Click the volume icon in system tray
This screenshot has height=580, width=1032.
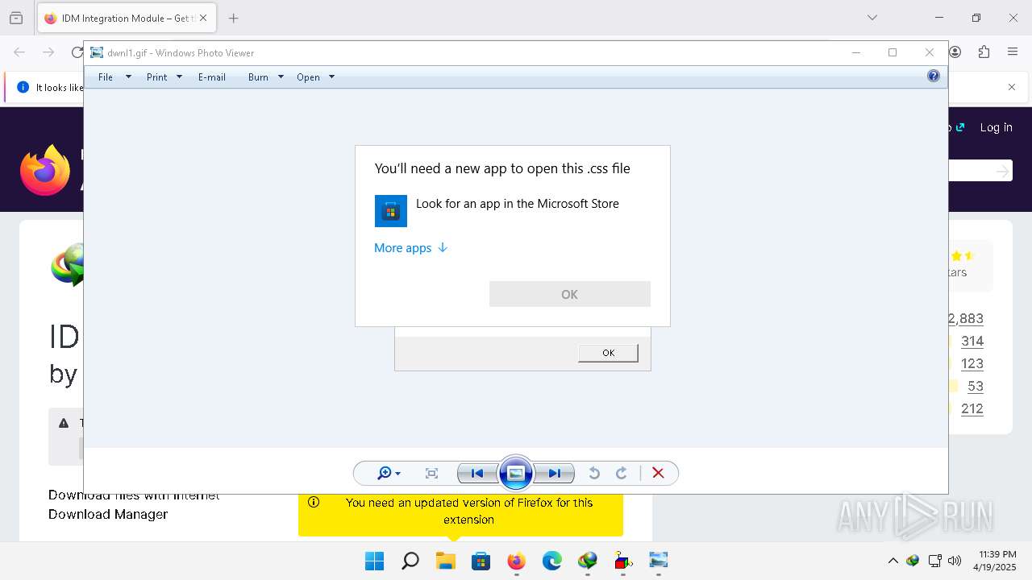click(x=955, y=561)
